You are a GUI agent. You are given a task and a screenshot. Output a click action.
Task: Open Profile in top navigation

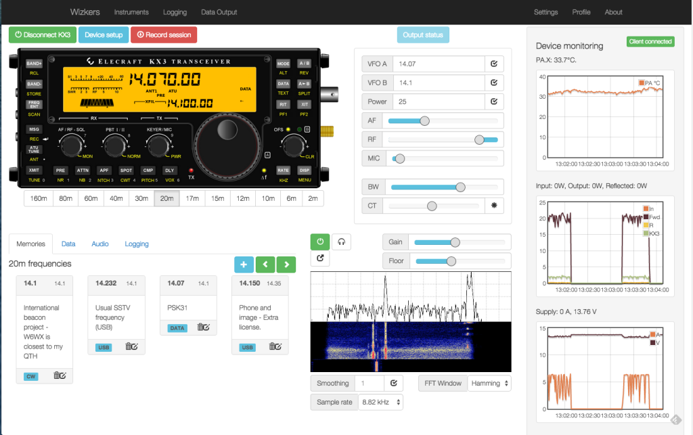pyautogui.click(x=581, y=12)
